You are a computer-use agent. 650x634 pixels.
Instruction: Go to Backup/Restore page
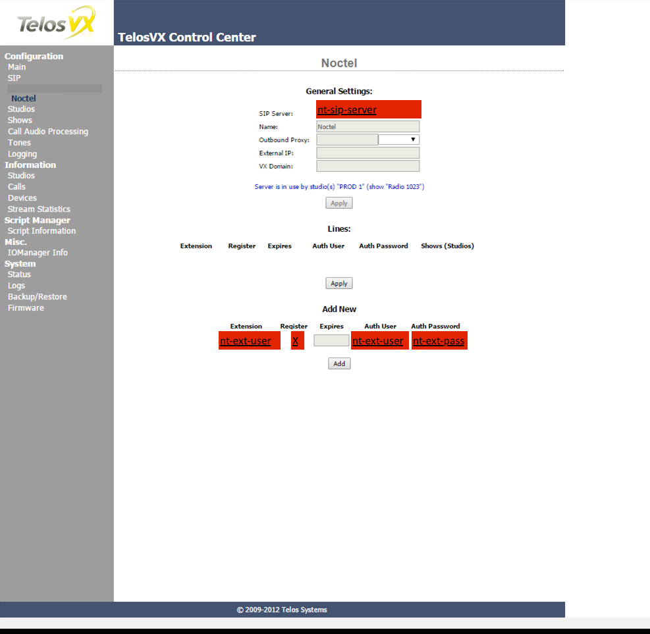click(x=37, y=297)
